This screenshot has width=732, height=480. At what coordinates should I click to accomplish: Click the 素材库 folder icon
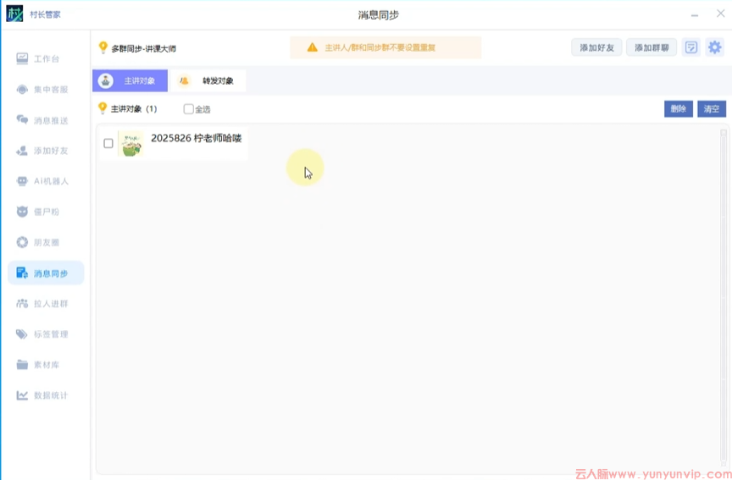point(22,365)
